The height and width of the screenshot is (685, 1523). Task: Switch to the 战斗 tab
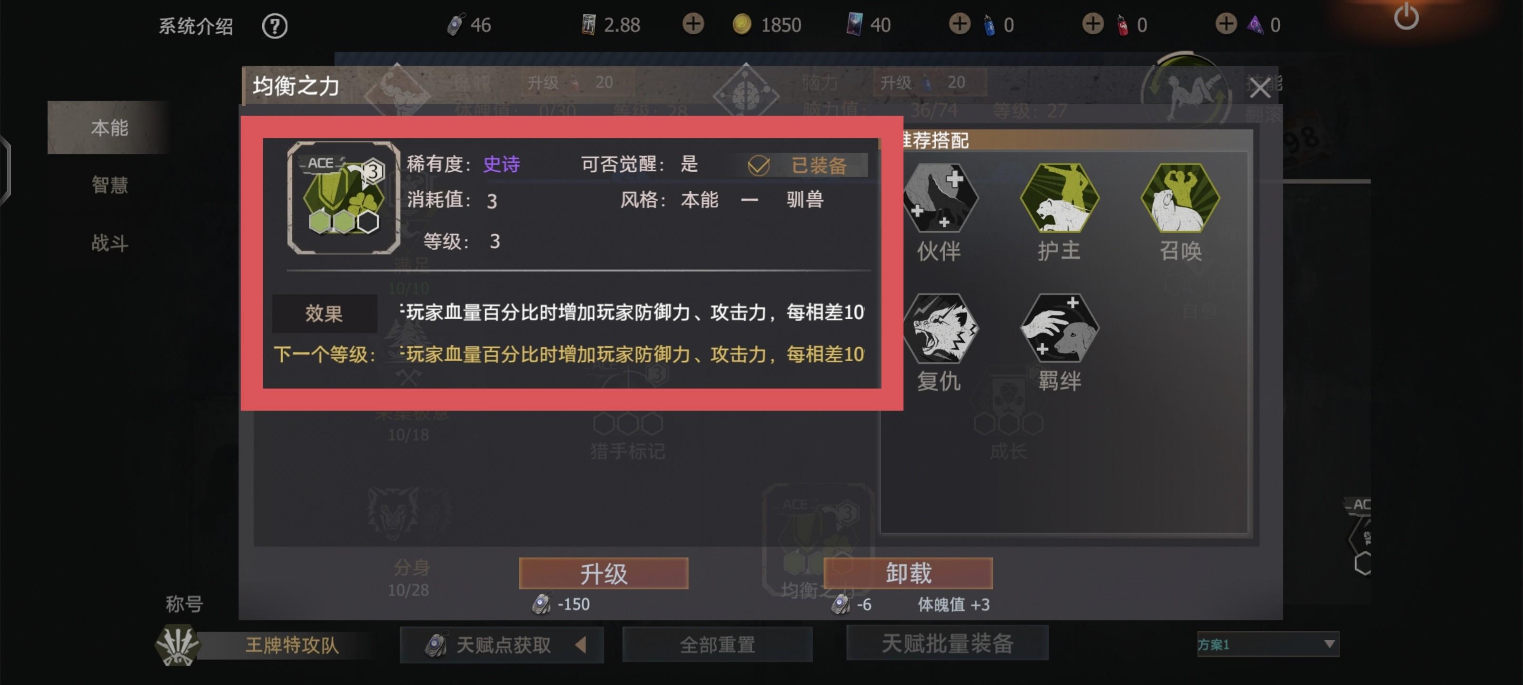[109, 243]
